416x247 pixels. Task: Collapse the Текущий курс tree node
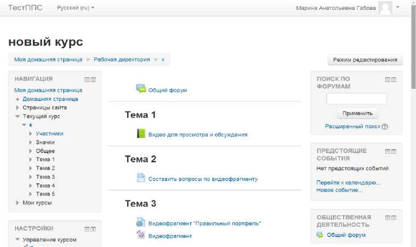18,116
